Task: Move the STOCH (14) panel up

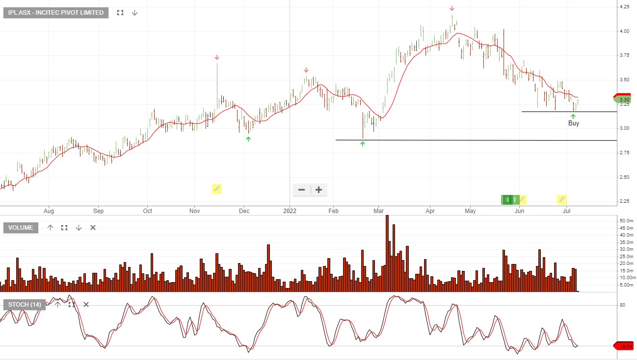Action: click(x=57, y=305)
